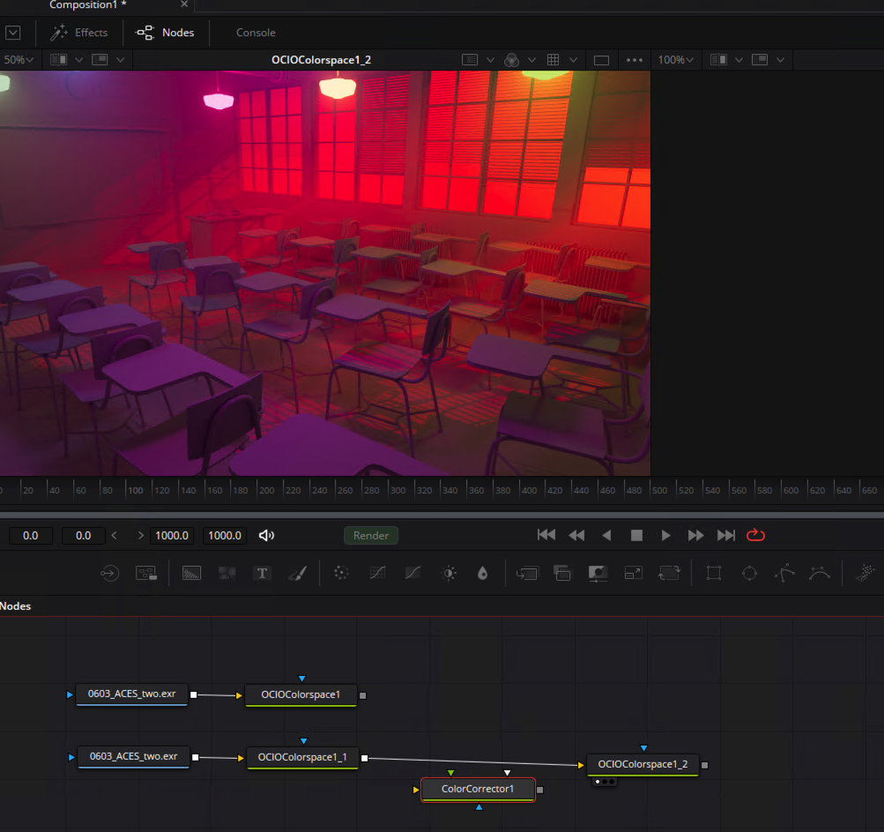Pick the Paint tool from the toolbar

pyautogui.click(x=298, y=573)
